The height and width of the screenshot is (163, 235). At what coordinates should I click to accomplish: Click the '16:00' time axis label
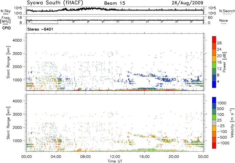pyautogui.click(x=144, y=157)
